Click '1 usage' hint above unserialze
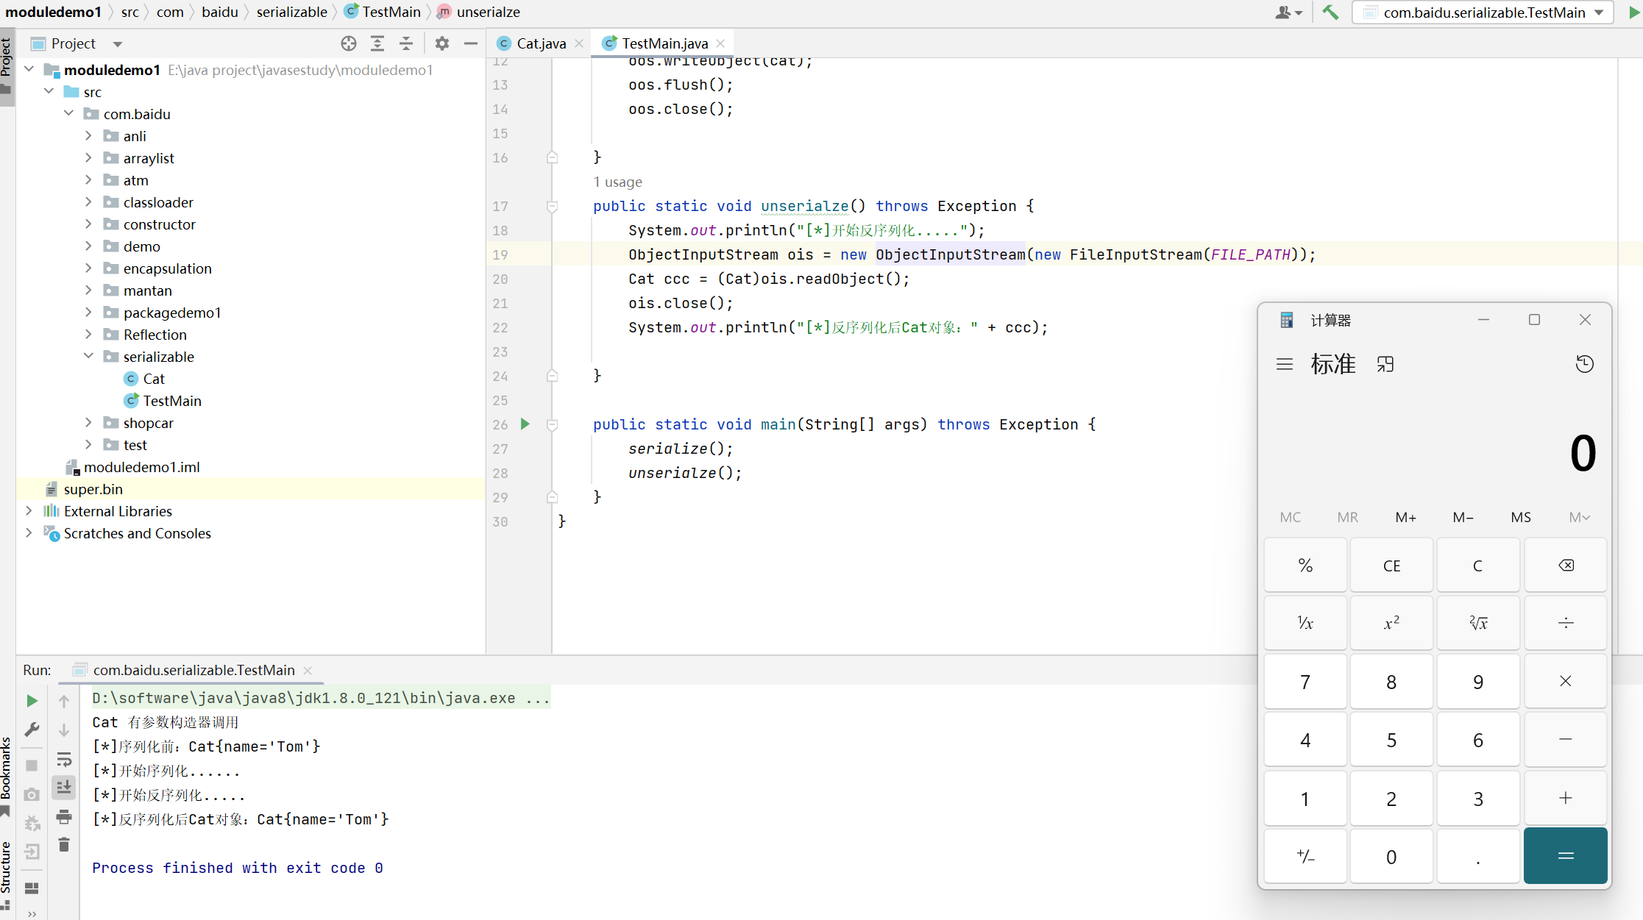This screenshot has width=1643, height=920. click(617, 182)
